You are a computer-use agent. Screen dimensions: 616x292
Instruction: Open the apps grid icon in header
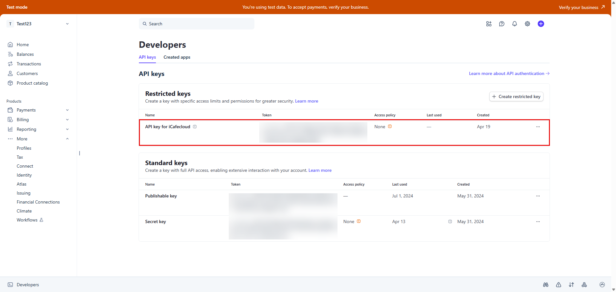click(489, 24)
